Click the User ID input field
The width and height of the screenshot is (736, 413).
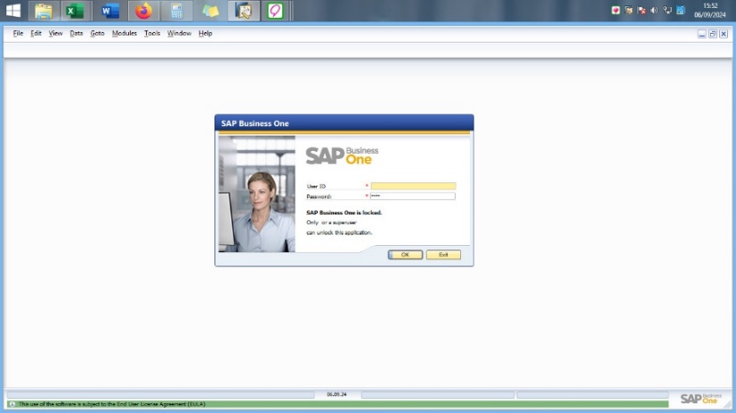tap(413, 187)
